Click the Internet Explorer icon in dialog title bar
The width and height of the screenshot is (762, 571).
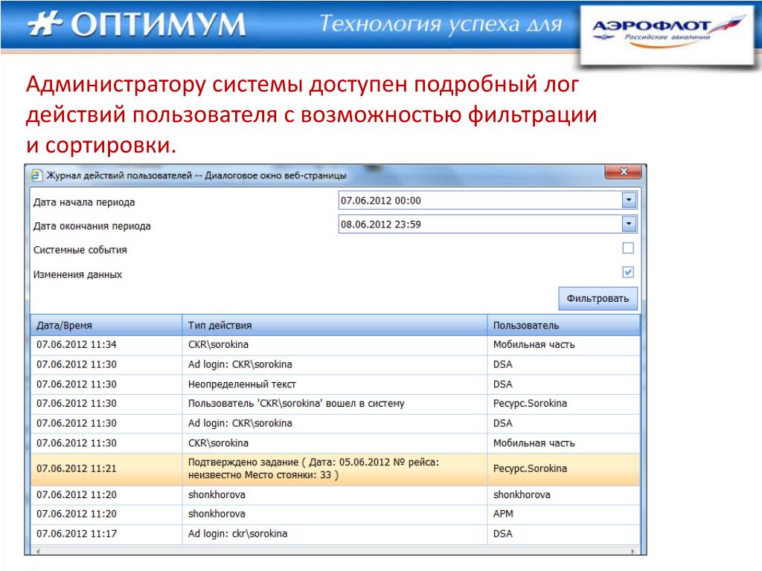pyautogui.click(x=36, y=175)
